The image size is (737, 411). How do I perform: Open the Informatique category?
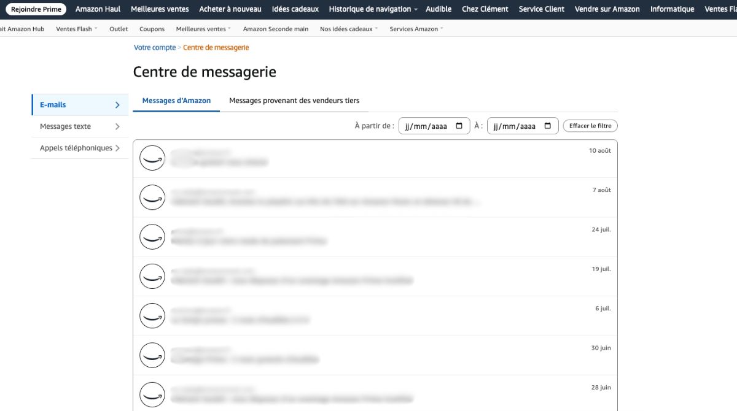(673, 9)
